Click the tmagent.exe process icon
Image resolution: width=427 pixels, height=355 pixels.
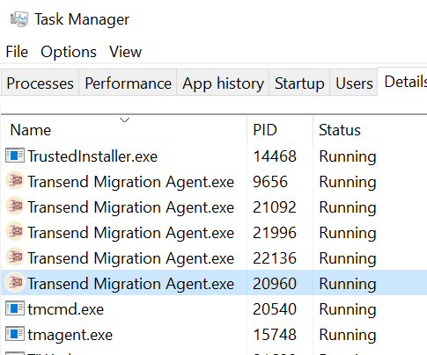[15, 334]
